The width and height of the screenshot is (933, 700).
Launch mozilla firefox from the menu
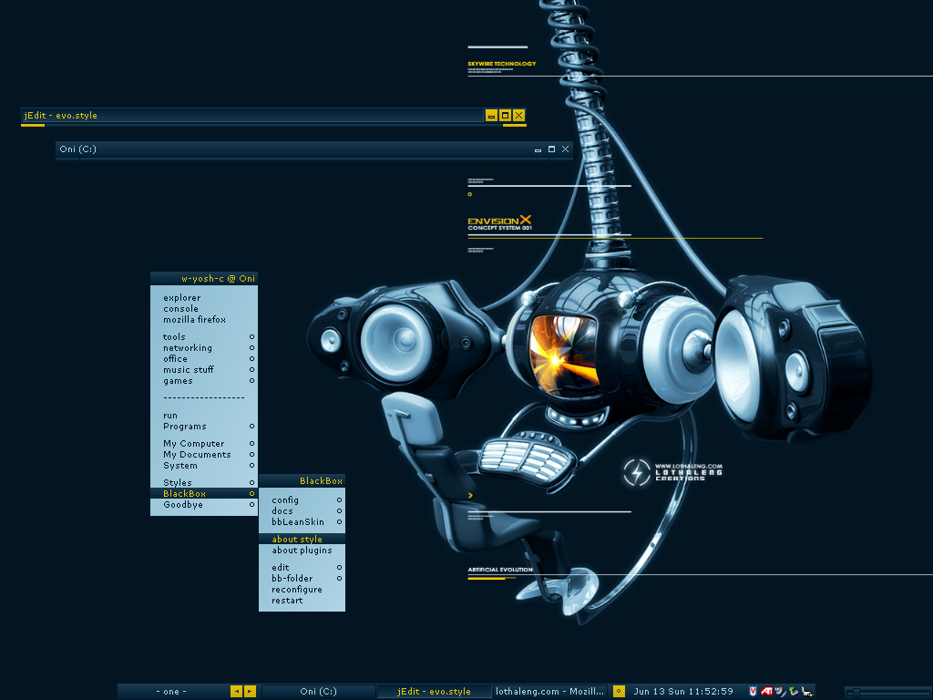pyautogui.click(x=204, y=320)
